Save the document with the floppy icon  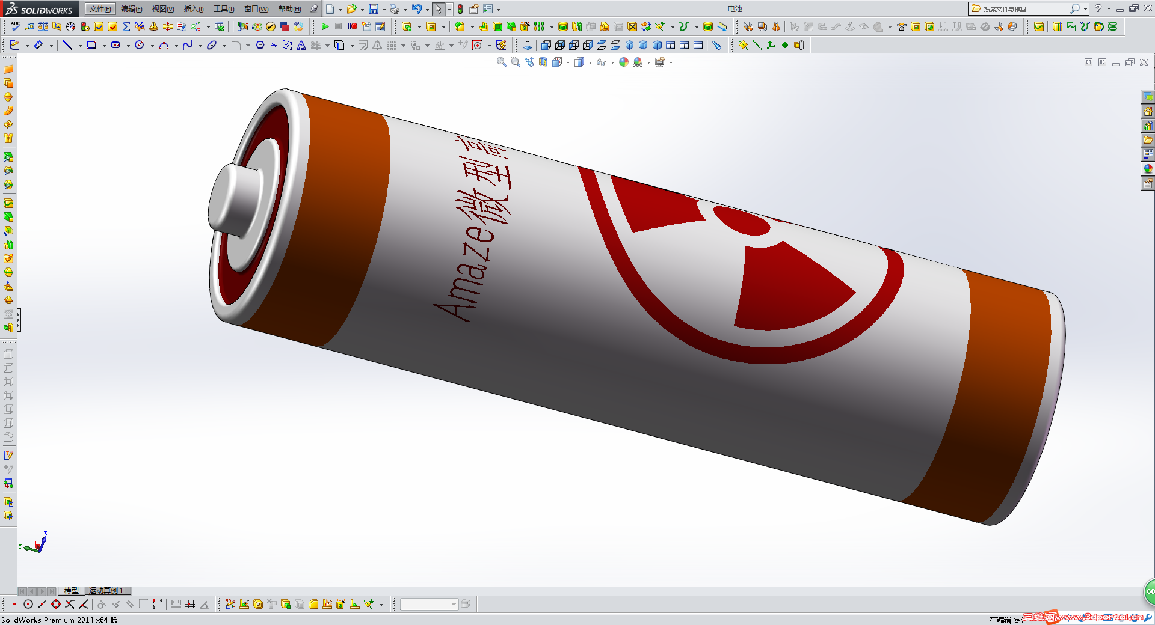pos(374,9)
